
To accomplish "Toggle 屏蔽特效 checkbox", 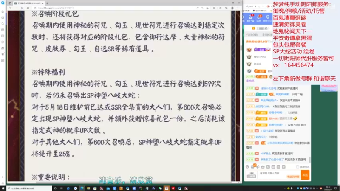I will click(x=297, y=167).
